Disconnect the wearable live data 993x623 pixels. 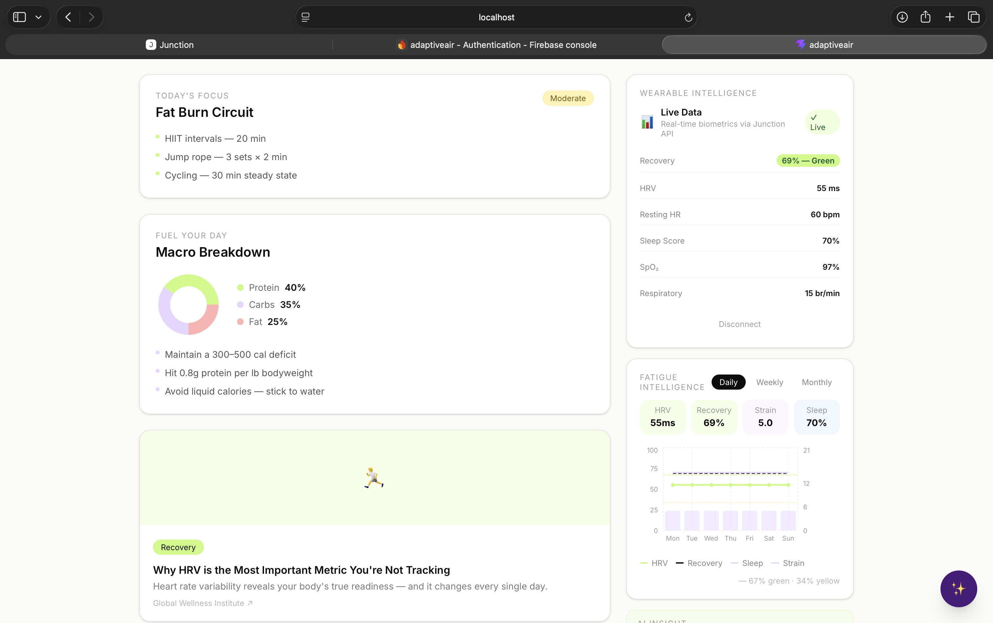pos(739,324)
